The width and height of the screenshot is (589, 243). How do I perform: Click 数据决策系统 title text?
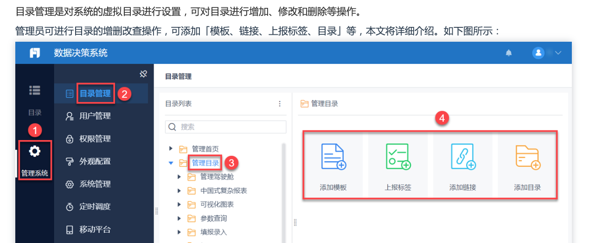(x=81, y=53)
